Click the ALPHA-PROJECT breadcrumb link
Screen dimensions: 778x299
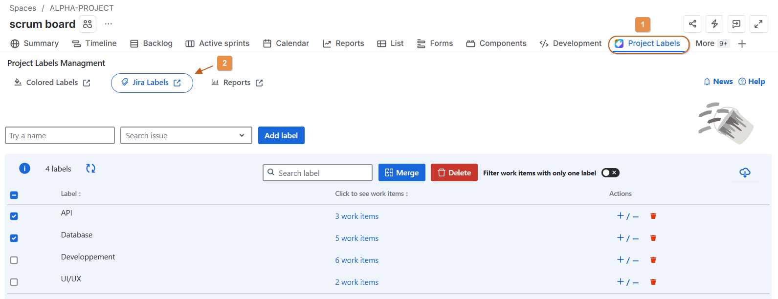pos(82,8)
